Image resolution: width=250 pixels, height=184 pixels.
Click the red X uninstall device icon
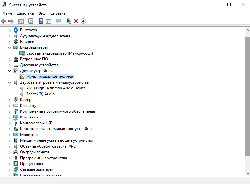pyautogui.click(x=76, y=21)
